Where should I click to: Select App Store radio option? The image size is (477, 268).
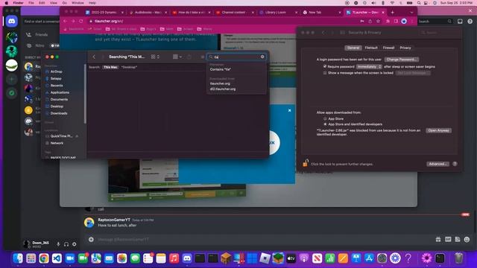tap(325, 119)
